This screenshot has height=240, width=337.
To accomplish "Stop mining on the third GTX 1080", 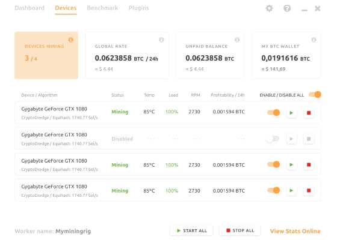I will 309,164.
